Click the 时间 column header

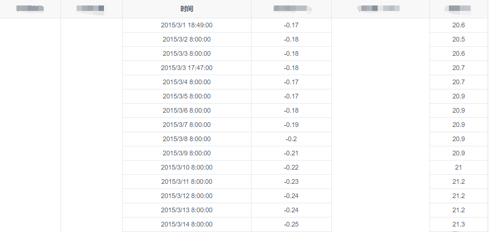coord(186,9)
